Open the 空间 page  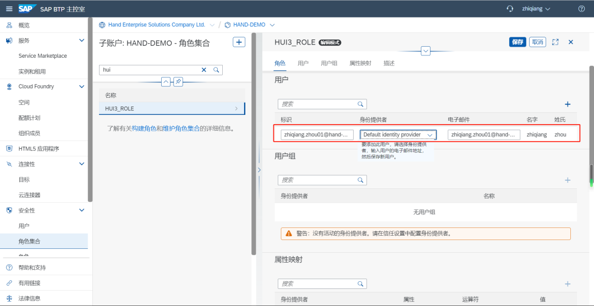click(24, 103)
